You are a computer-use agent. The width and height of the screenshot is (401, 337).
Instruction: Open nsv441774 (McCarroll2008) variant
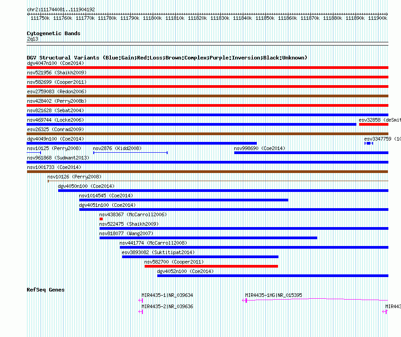254,247
